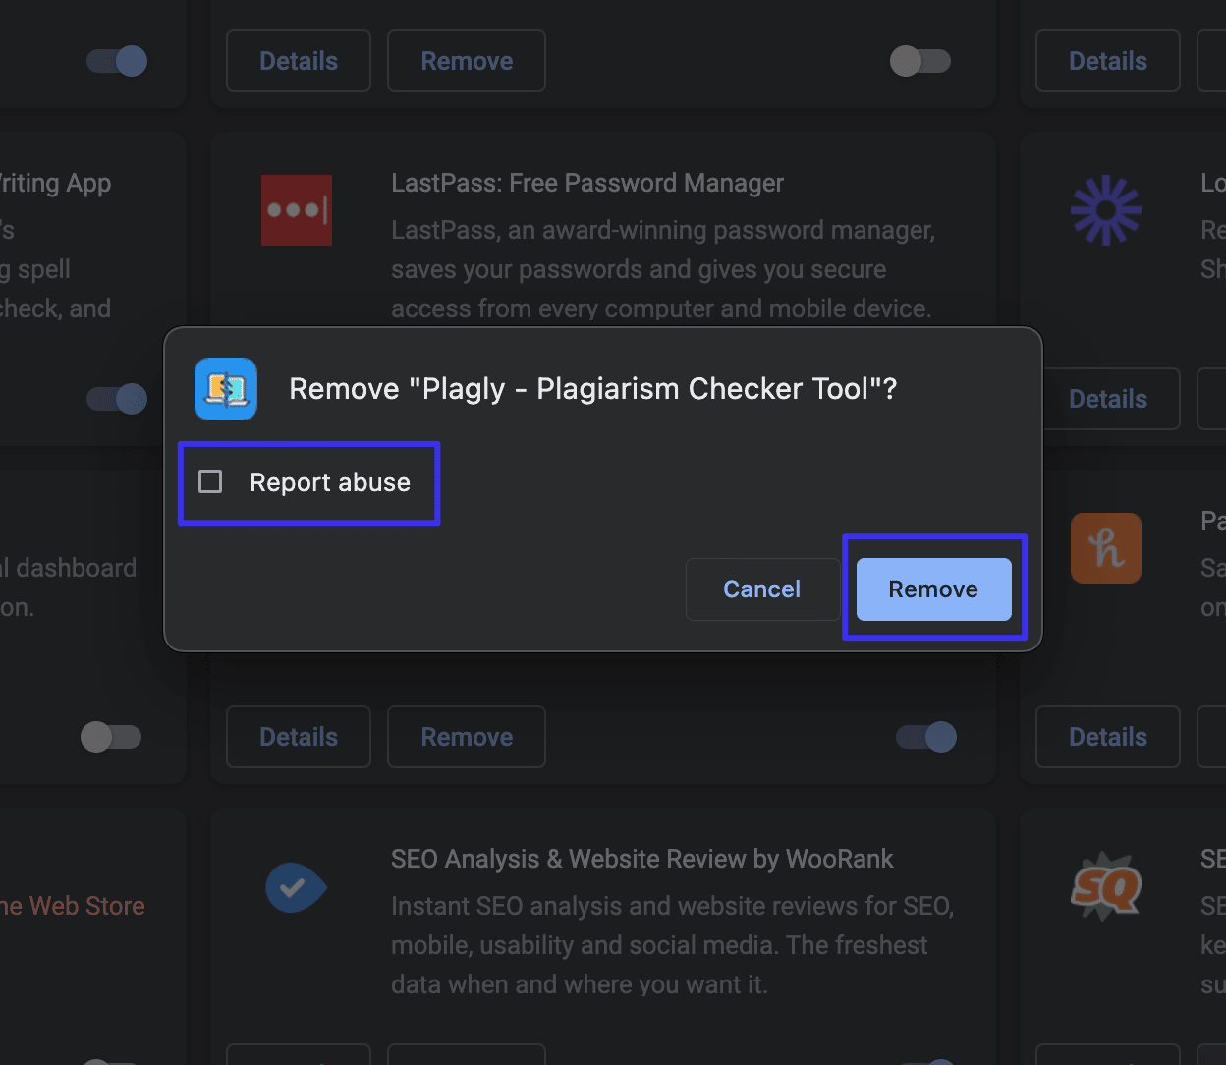Click the LastPass extension title text
The width and height of the screenshot is (1226, 1065).
(586, 183)
